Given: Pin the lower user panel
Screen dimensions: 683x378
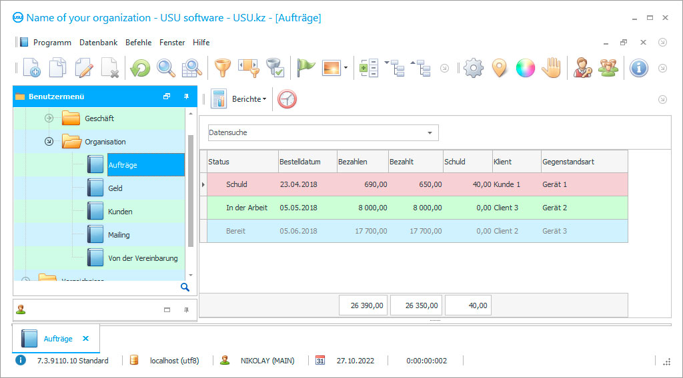Looking at the screenshot, I should tap(186, 309).
